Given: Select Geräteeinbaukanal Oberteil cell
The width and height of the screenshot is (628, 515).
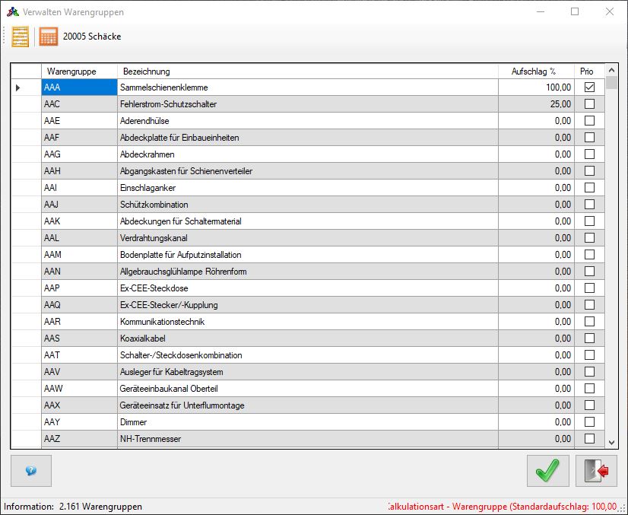Looking at the screenshot, I should click(308, 389).
